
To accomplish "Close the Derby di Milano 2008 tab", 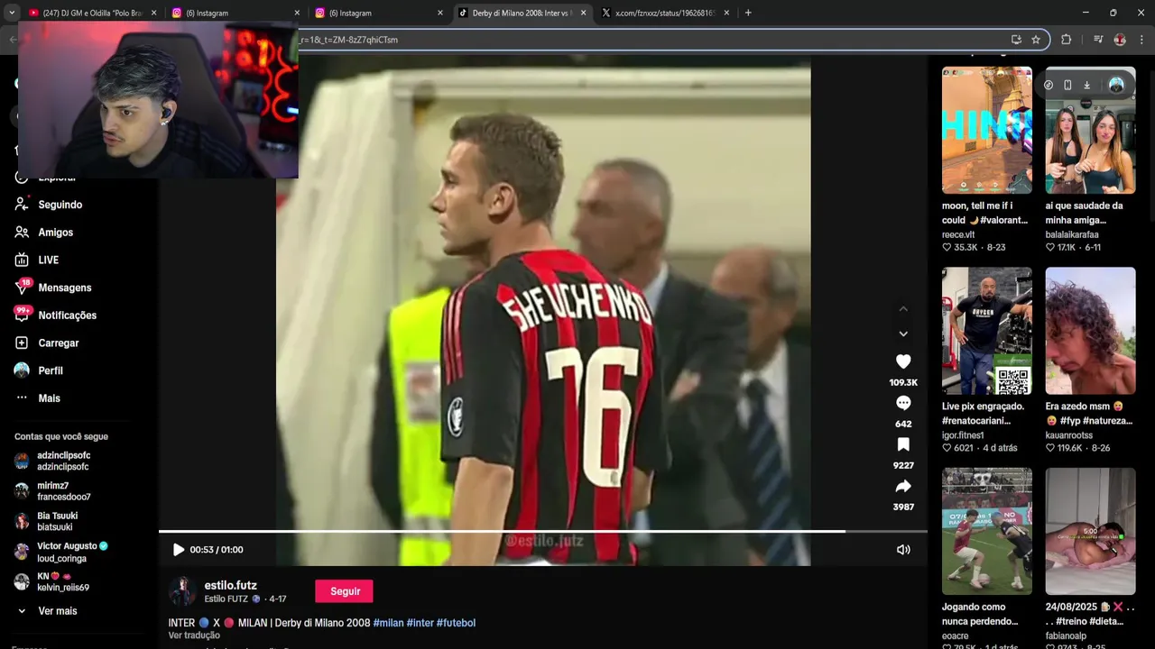I will click(583, 13).
